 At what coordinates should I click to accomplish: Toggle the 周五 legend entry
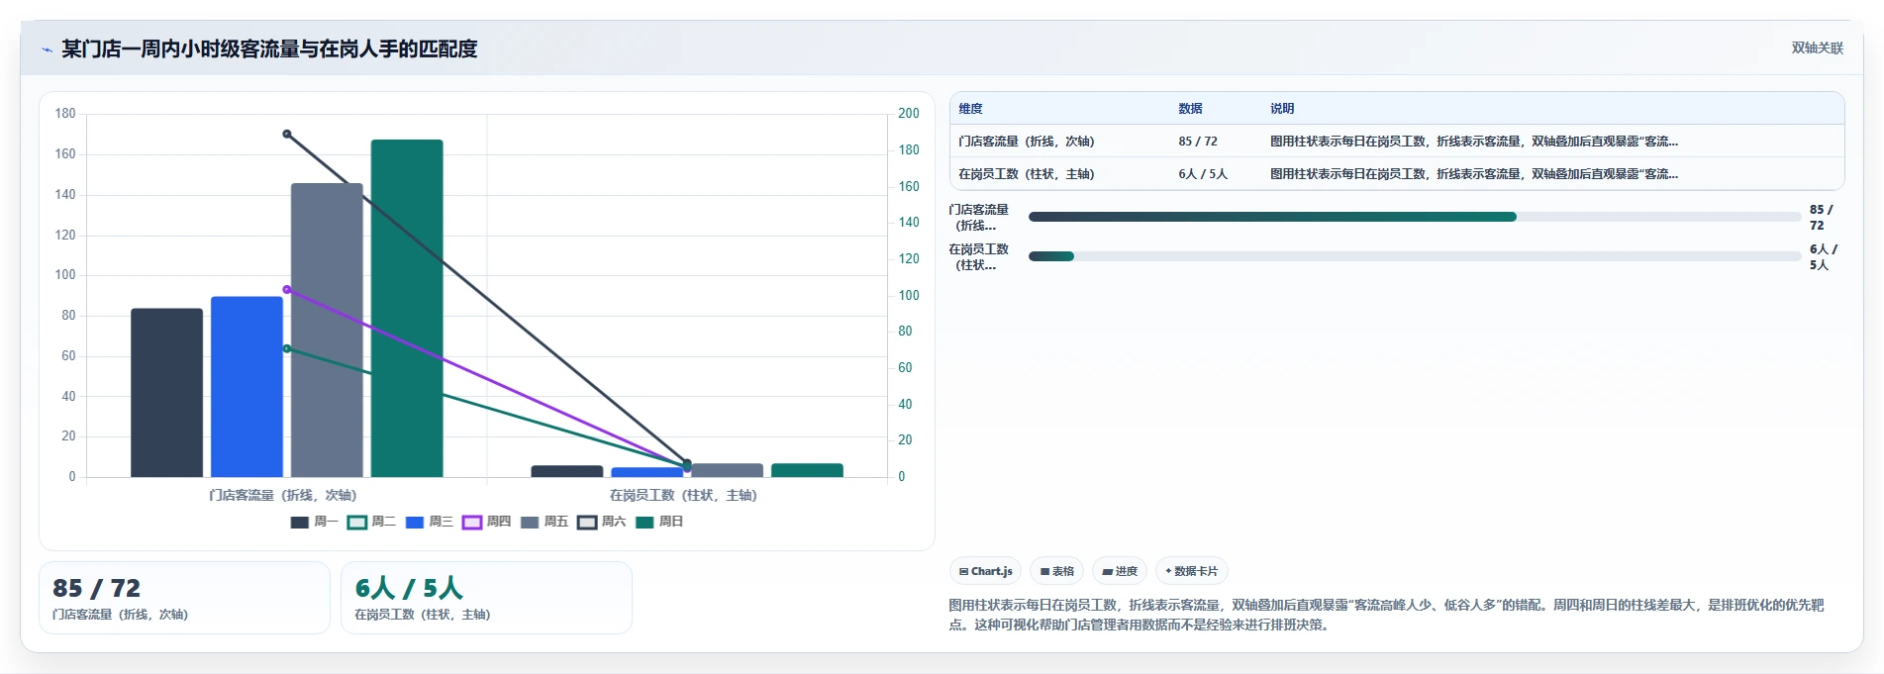544,522
